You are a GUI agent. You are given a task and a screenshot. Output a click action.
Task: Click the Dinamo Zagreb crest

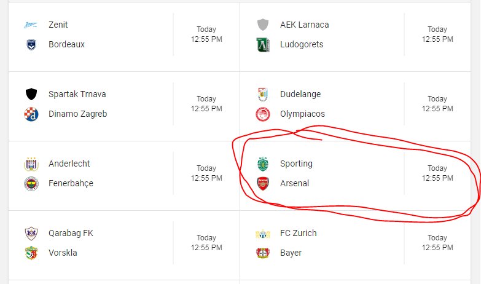click(31, 114)
